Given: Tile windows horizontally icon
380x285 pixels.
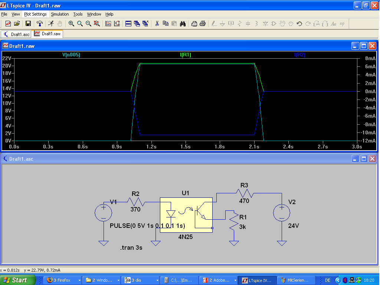Looking at the screenshot, I should 128,24.
